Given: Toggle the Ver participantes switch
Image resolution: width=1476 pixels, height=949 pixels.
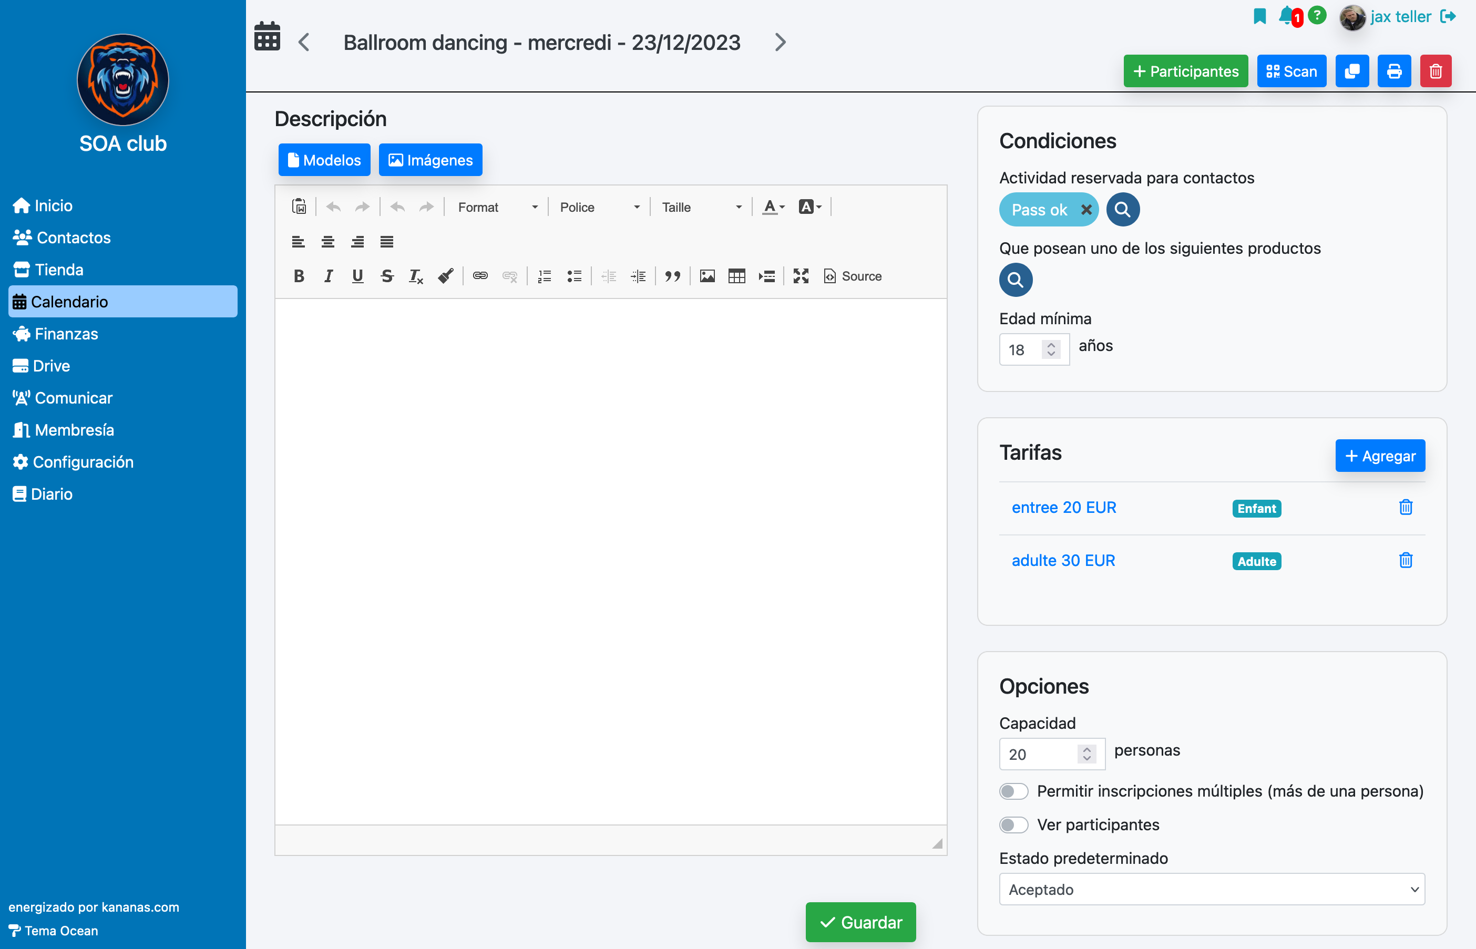Looking at the screenshot, I should coord(1014,824).
